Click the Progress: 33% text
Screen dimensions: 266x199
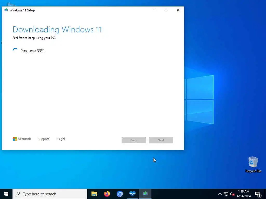point(32,51)
